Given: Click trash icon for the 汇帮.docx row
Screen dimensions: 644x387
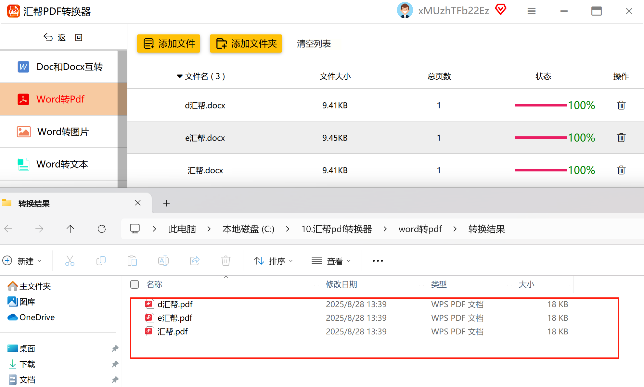Looking at the screenshot, I should click(x=621, y=170).
